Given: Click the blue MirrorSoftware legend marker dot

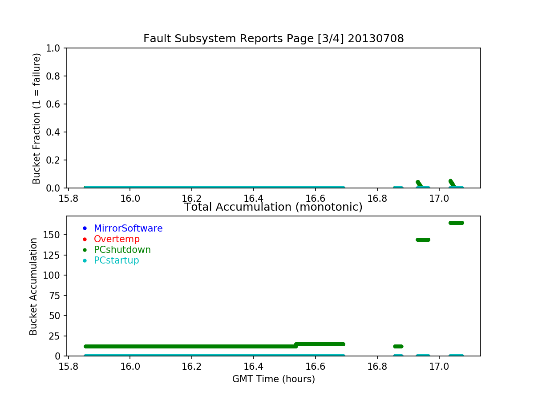Looking at the screenshot, I should (x=85, y=228).
